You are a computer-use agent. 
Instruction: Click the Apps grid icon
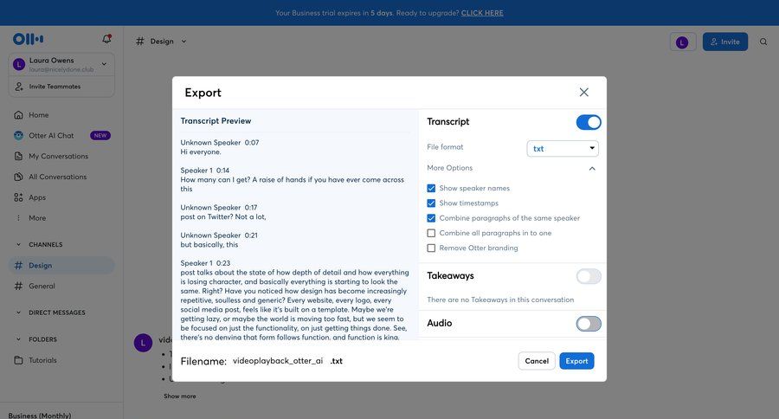click(x=18, y=197)
